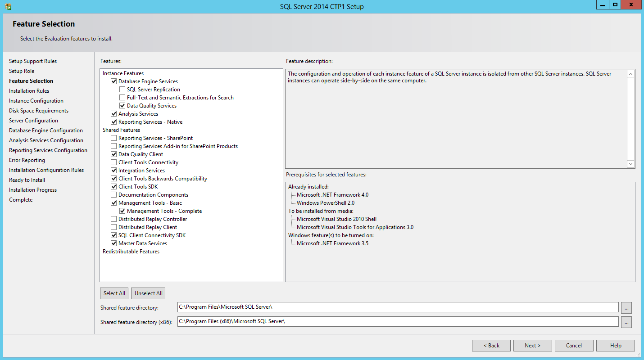Click Installation Configuration Rules step
The width and height of the screenshot is (644, 360).
tap(46, 170)
